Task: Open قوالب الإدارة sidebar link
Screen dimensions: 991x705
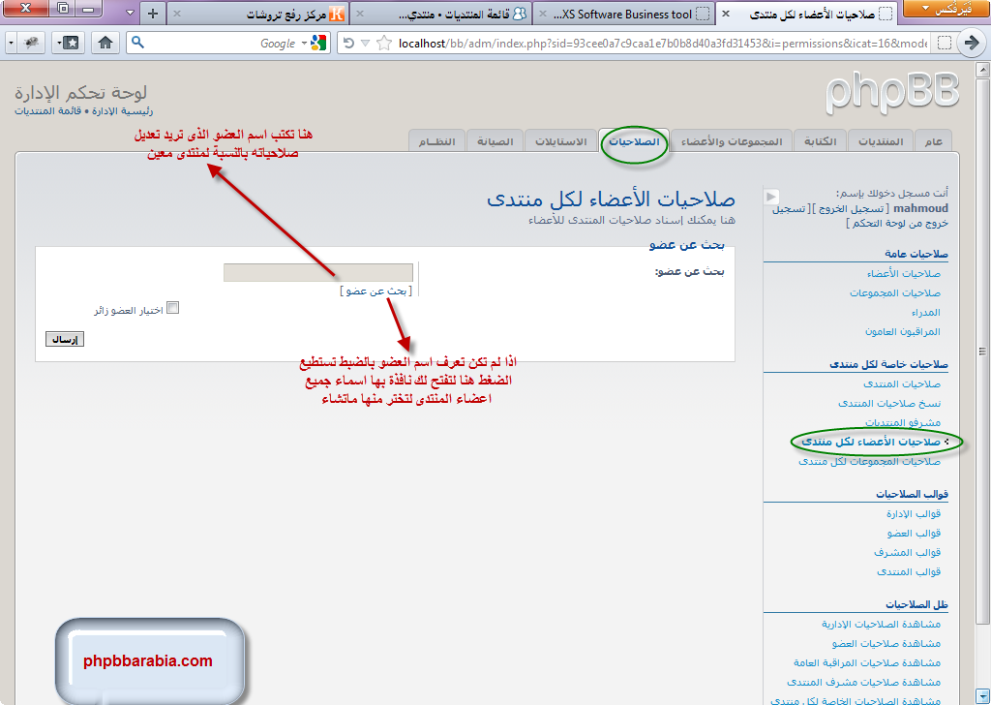Action: [x=914, y=513]
